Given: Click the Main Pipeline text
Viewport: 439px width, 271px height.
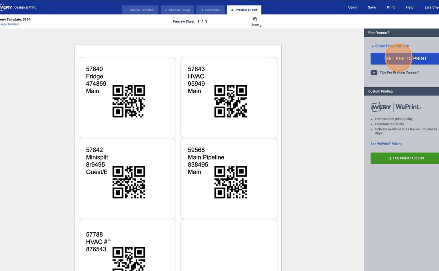Looking at the screenshot, I should tap(206, 157).
